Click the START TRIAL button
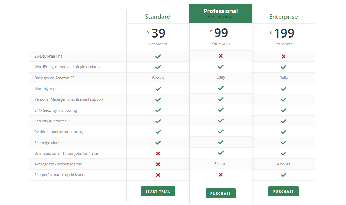 158,192
